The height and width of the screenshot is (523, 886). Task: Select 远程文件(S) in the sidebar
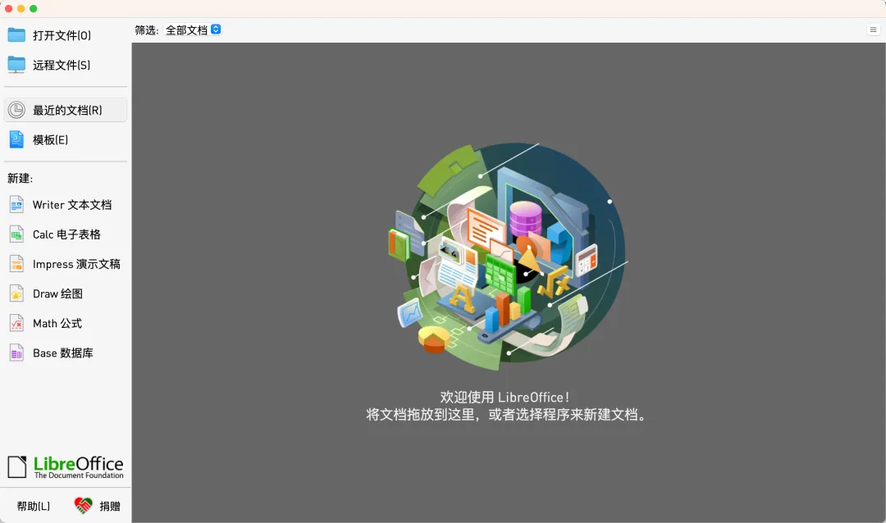pos(66,65)
